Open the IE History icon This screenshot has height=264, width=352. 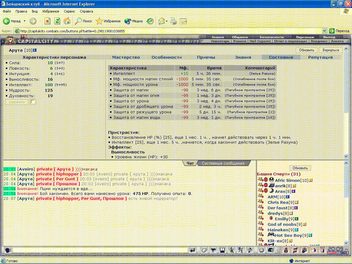[x=150, y=21]
